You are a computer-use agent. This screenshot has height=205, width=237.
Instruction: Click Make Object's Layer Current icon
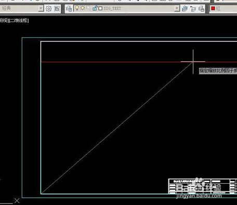point(185,8)
